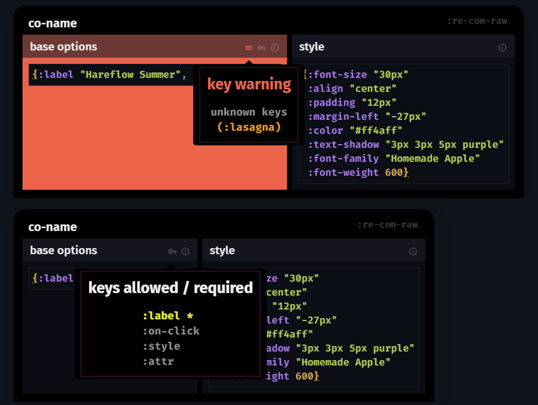Click the top "base options" header label

[x=63, y=47]
